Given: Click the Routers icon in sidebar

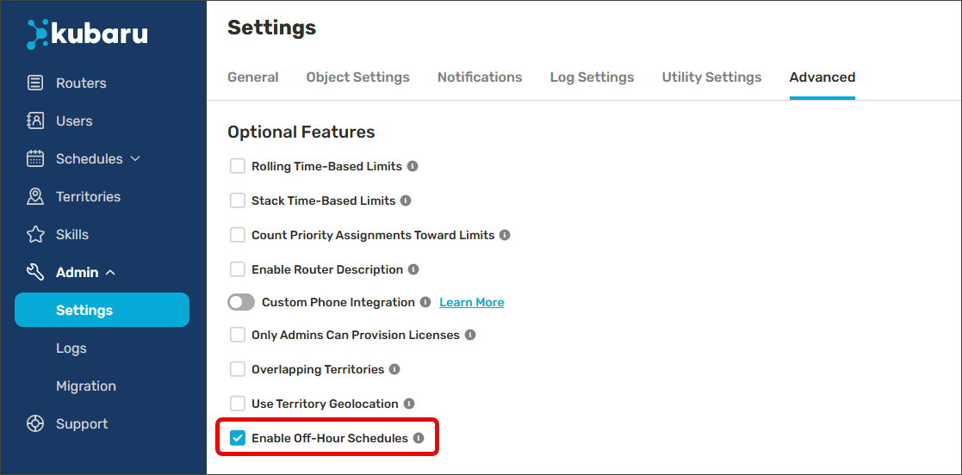Looking at the screenshot, I should 35,83.
